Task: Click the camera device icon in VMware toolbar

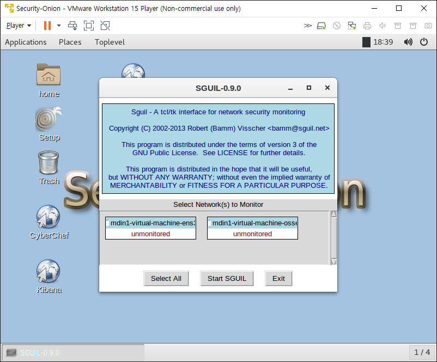Action: [428, 26]
